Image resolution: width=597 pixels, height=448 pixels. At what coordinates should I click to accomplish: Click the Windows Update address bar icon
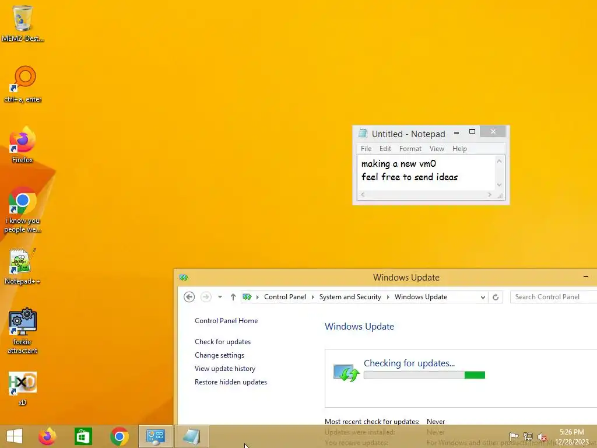tap(247, 297)
